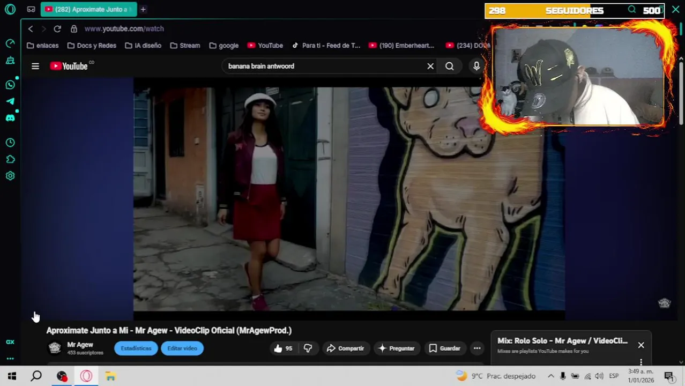Open the enlaces bookmark folder
Screen dimensions: 685x386
click(x=43, y=46)
